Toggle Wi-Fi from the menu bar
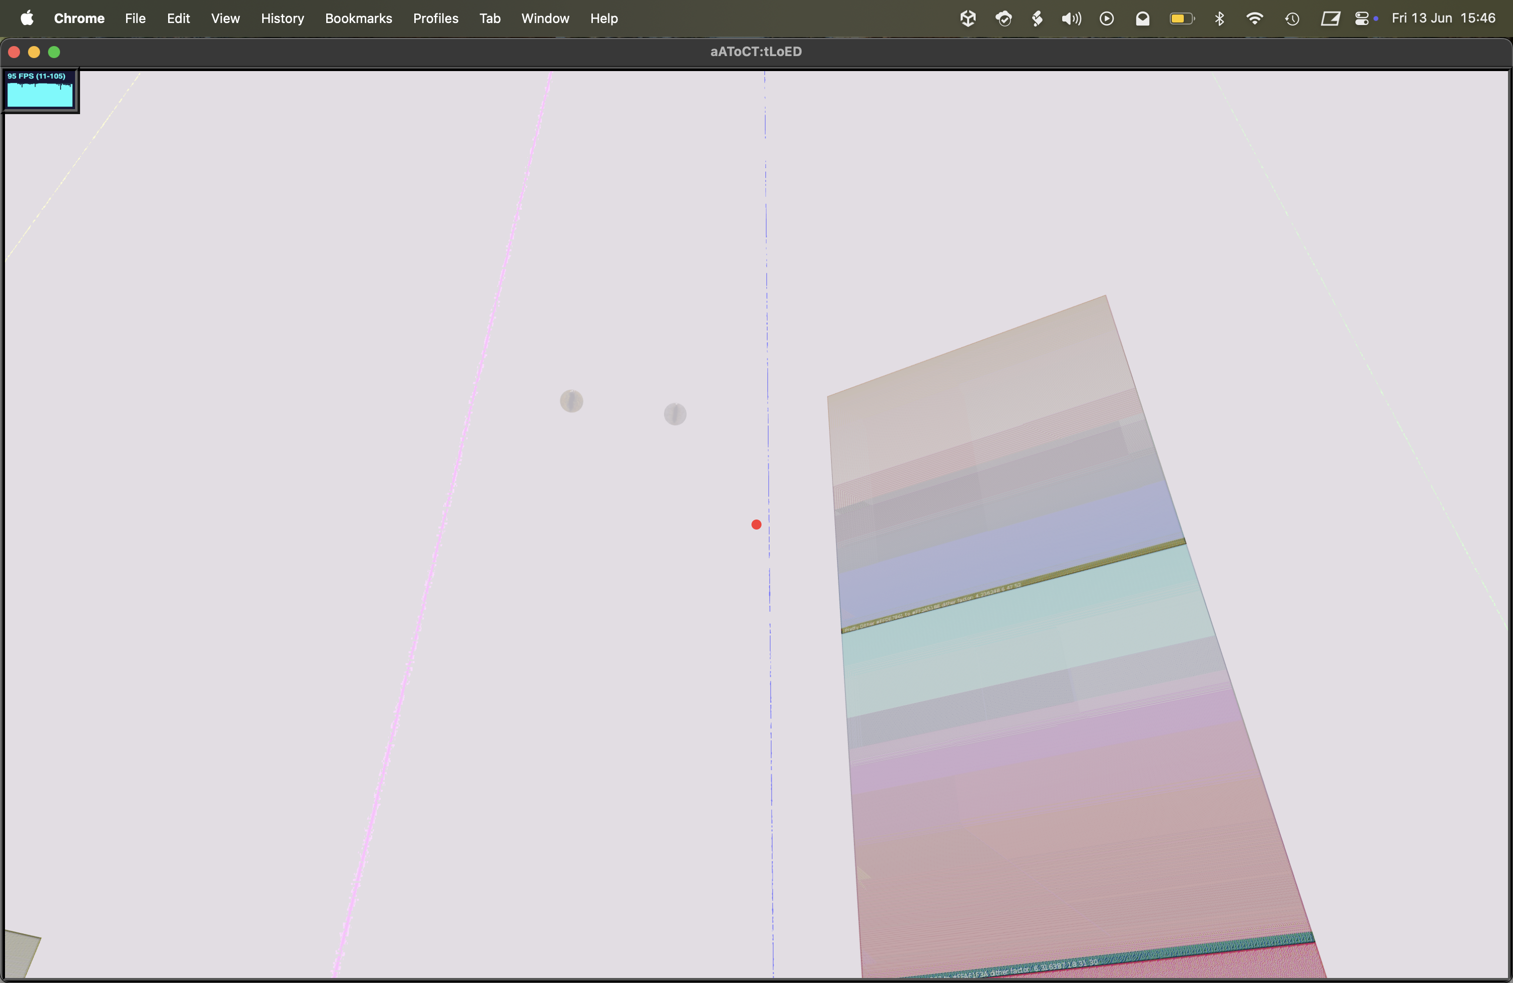 tap(1255, 18)
